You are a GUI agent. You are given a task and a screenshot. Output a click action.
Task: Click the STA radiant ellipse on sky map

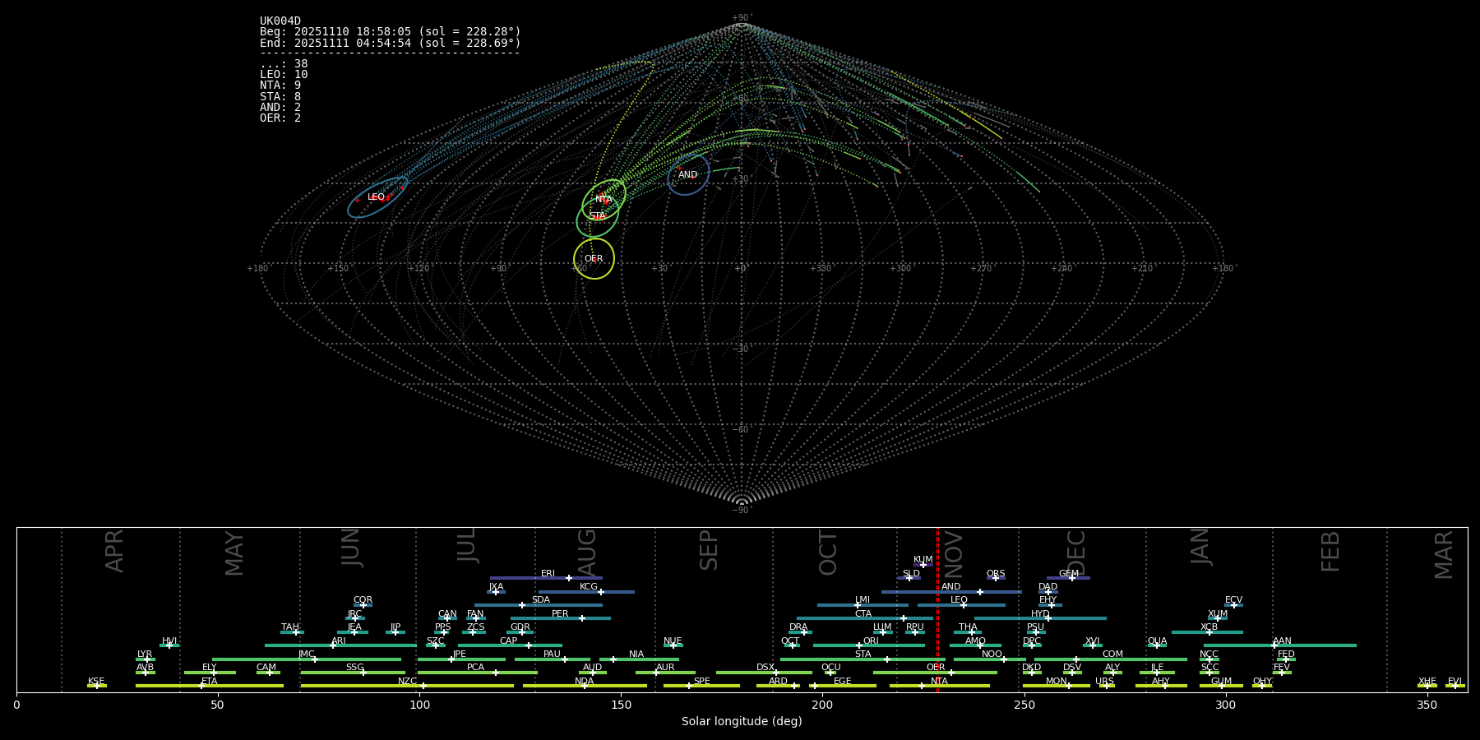coord(597,216)
